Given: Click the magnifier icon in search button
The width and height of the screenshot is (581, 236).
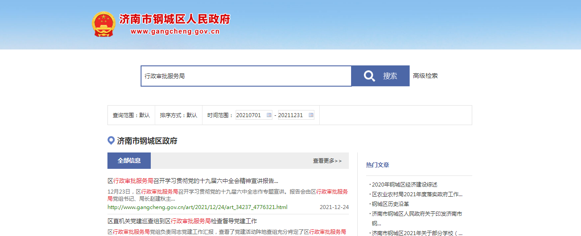Looking at the screenshot, I should click(x=369, y=76).
